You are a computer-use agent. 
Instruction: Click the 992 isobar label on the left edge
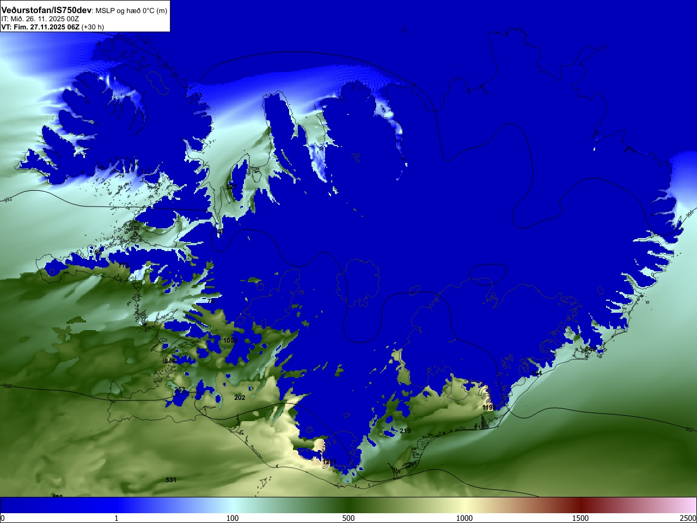[8, 200]
